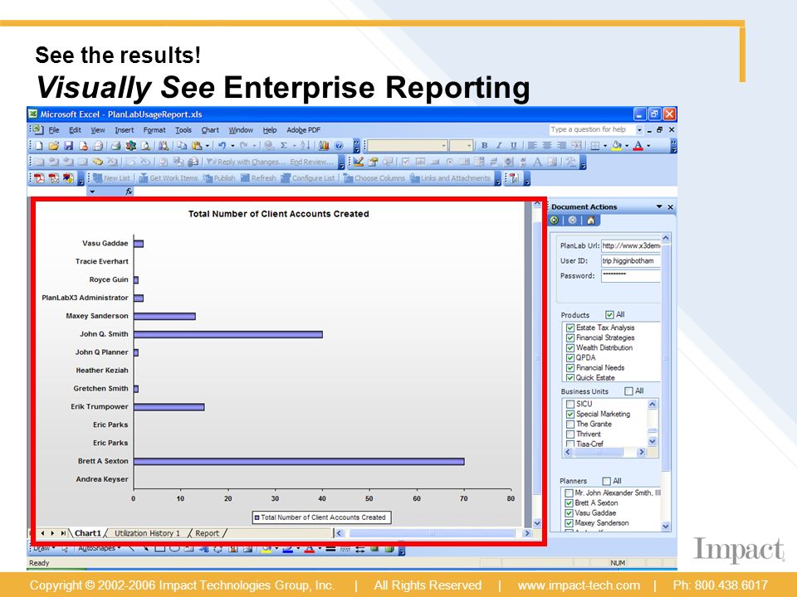Click the Design Mode pencil icon
Viewport: 797px width, 597px height.
(359, 162)
